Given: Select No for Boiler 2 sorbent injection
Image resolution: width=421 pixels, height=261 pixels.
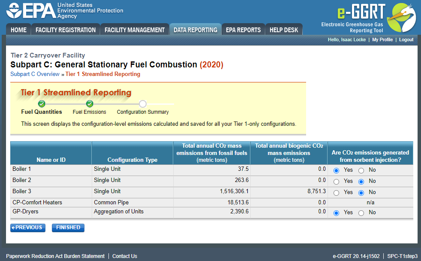Looking at the screenshot, I should pos(361,182).
